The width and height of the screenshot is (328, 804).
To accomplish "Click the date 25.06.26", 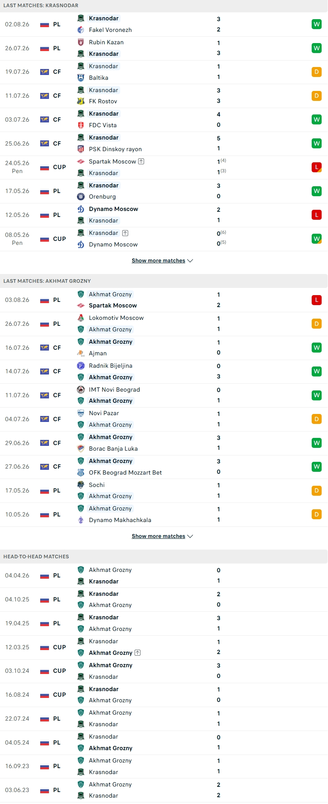I will 17,144.
